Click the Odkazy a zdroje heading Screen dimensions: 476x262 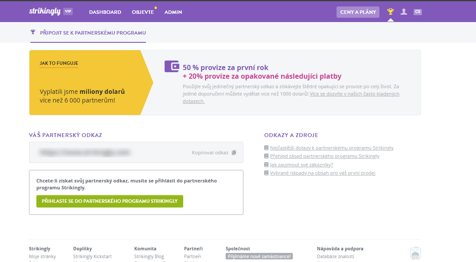[291, 135]
